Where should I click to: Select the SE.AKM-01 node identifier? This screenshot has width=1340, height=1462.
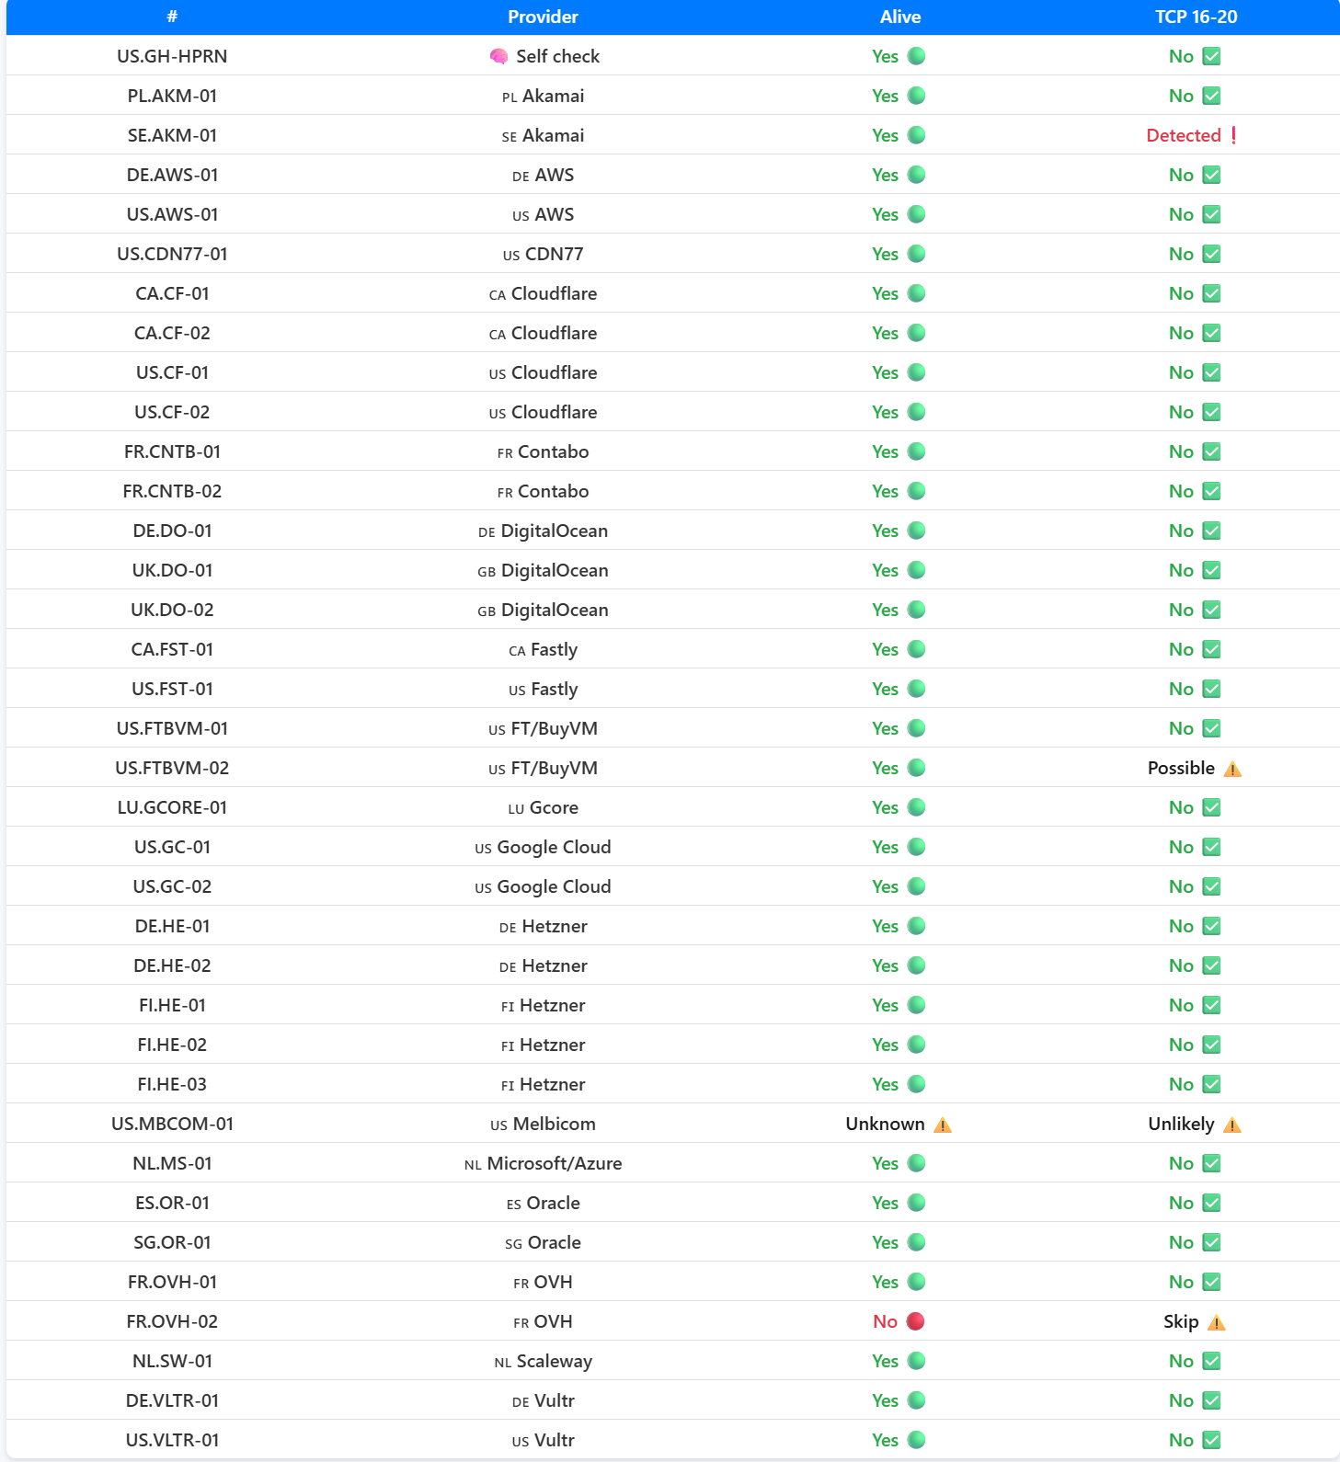tap(172, 135)
